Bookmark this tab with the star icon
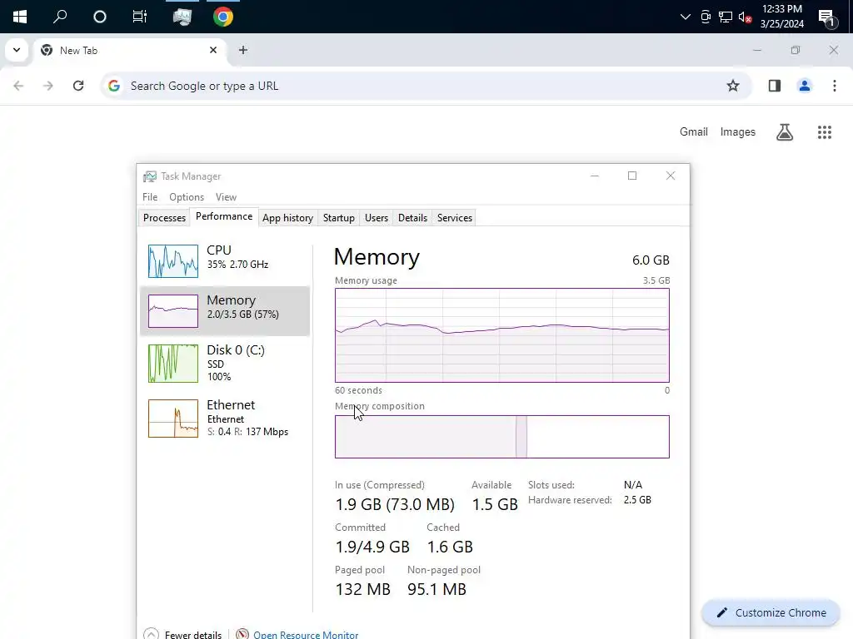This screenshot has width=853, height=639. point(733,86)
